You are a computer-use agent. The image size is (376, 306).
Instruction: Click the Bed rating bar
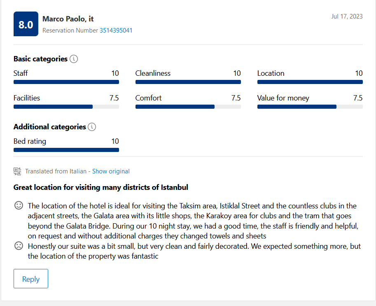coord(66,150)
